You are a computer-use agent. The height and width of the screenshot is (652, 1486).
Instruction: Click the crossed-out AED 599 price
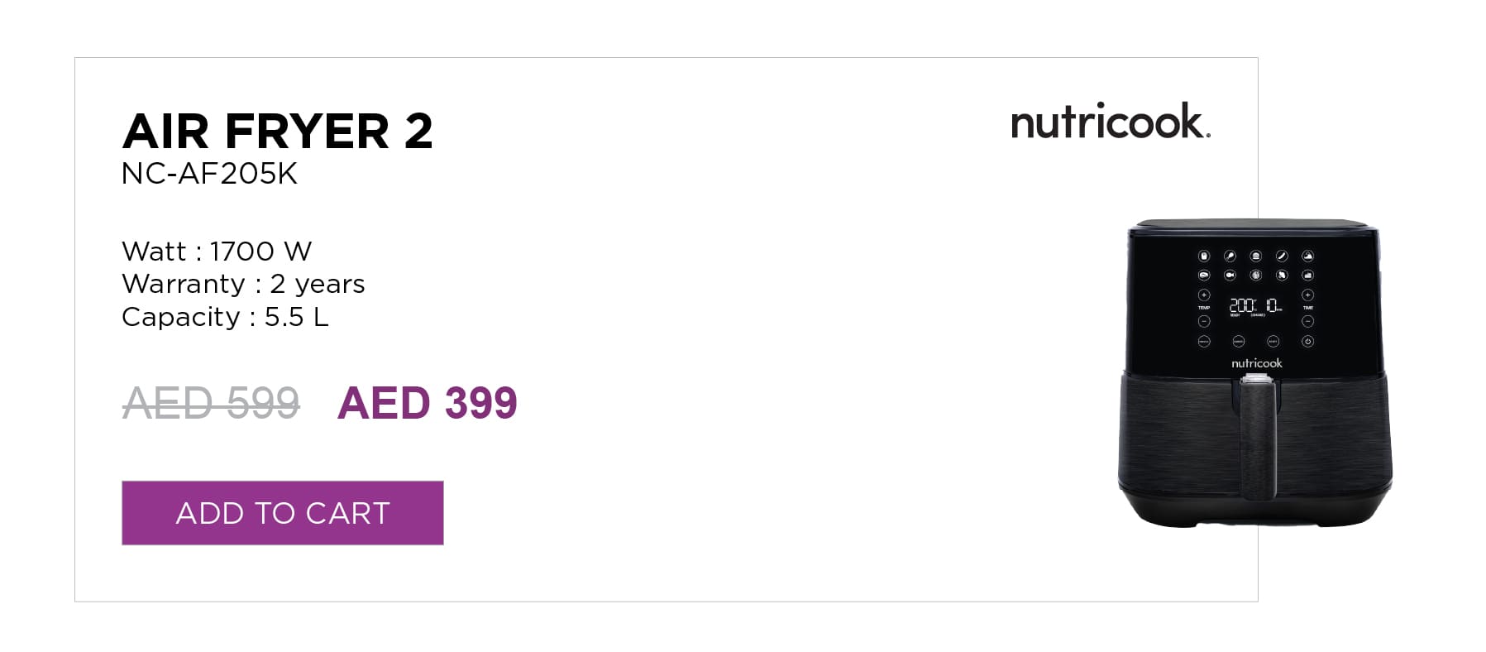pyautogui.click(x=211, y=403)
